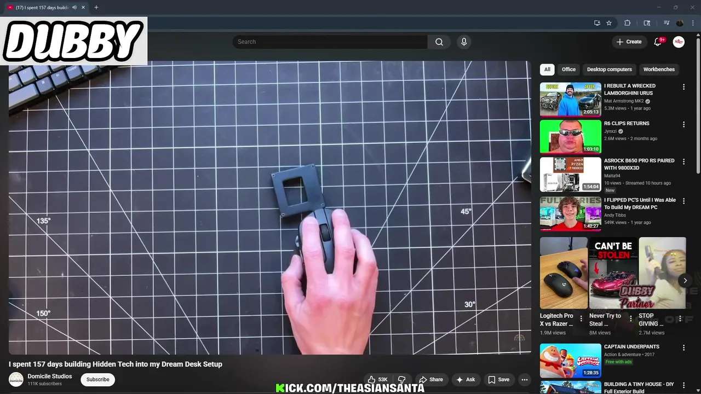This screenshot has width=701, height=394.
Task: Open the Chrome profile avatar
Action: [x=680, y=23]
